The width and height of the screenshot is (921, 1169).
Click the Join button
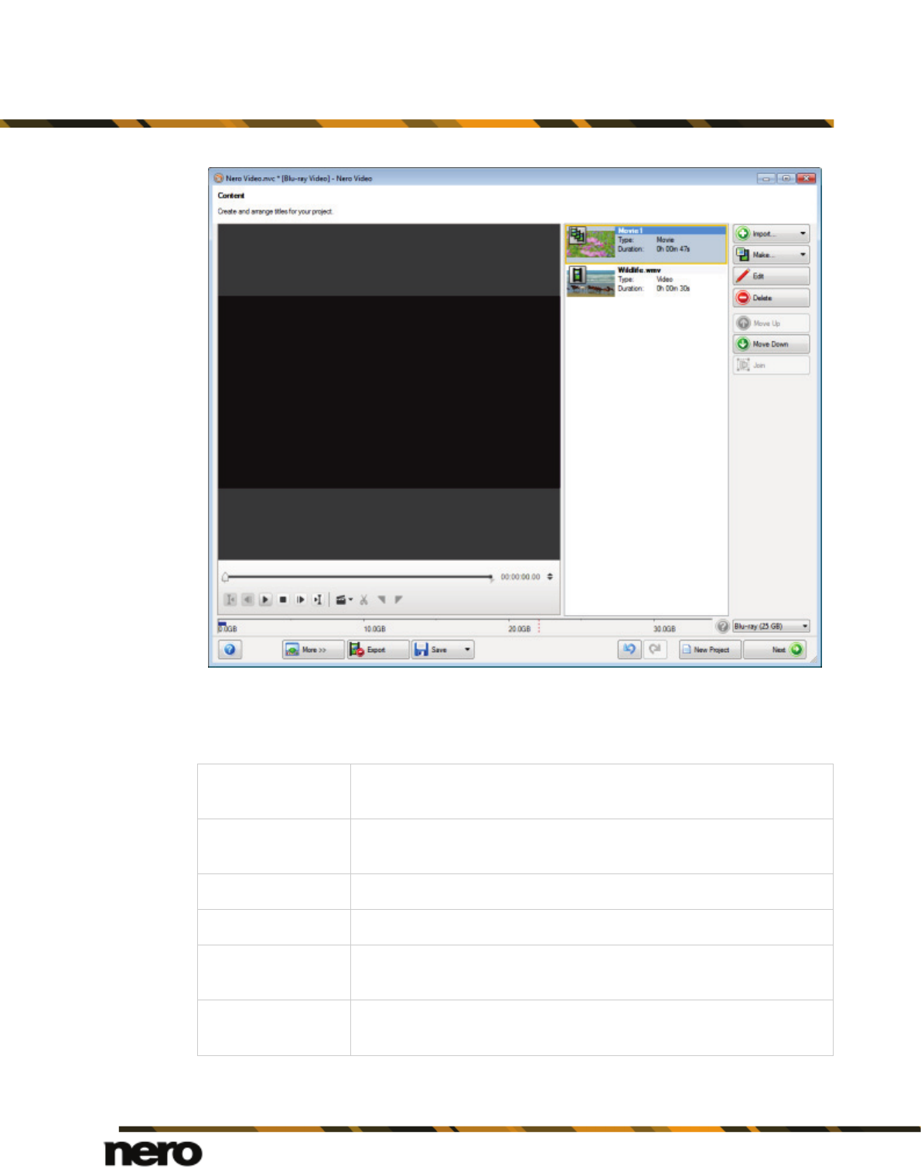pos(772,365)
